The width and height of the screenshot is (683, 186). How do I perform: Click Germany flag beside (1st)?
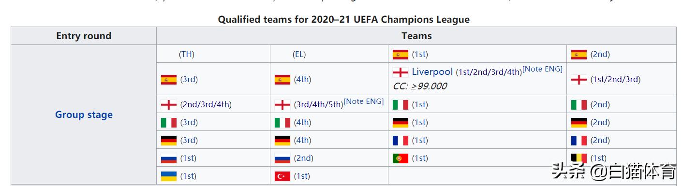401,122
